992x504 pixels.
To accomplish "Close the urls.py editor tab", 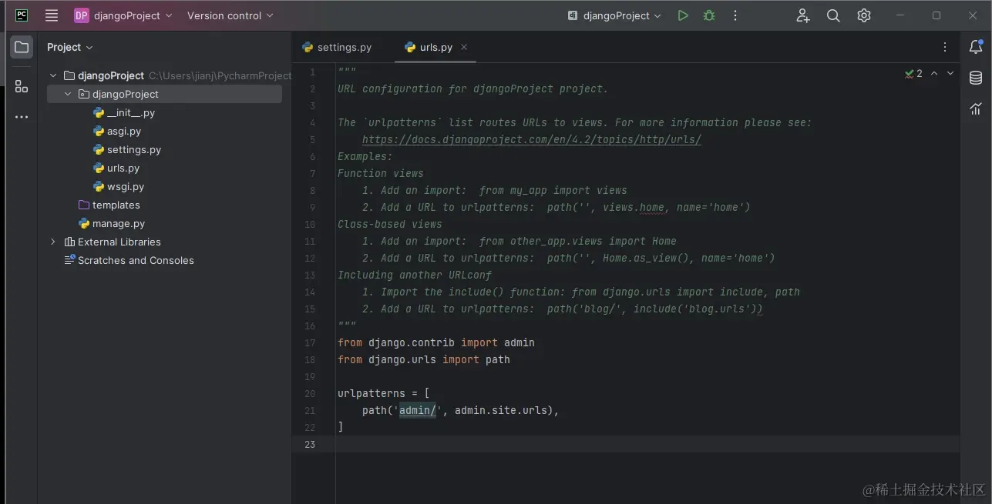I will (x=464, y=47).
